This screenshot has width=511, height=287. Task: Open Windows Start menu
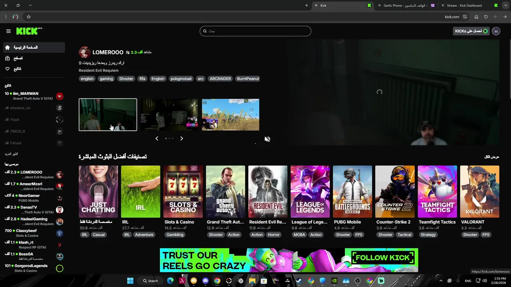pyautogui.click(x=130, y=281)
